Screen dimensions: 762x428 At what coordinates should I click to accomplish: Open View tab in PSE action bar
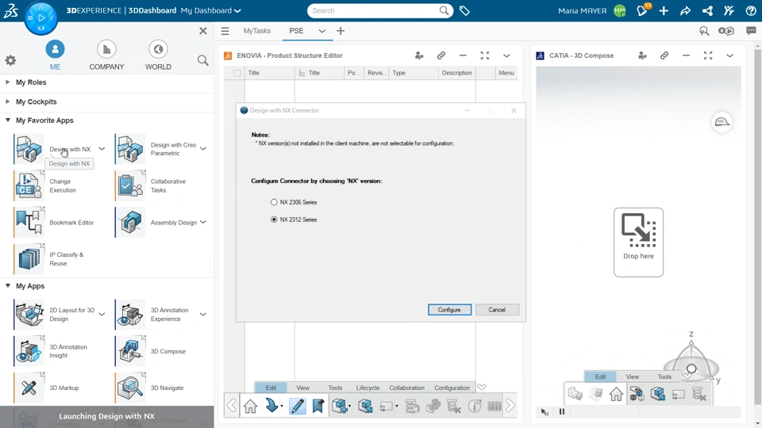302,388
